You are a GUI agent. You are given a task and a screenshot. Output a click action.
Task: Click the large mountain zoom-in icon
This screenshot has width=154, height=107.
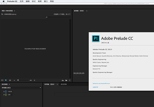[31, 80]
